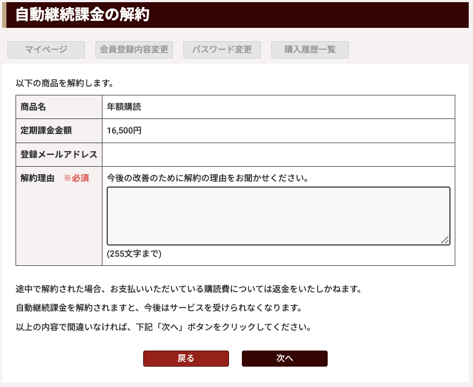Click the 以下の商品を解約します intro text
Viewport: 473px width, 387px height.
[x=64, y=83]
